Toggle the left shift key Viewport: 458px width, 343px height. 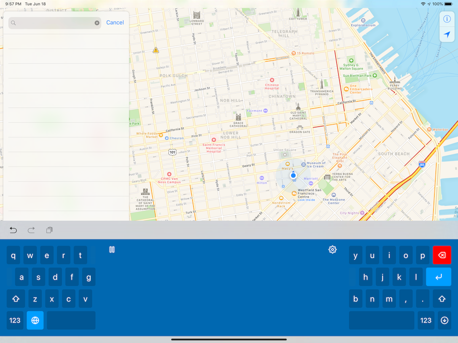pos(16,299)
